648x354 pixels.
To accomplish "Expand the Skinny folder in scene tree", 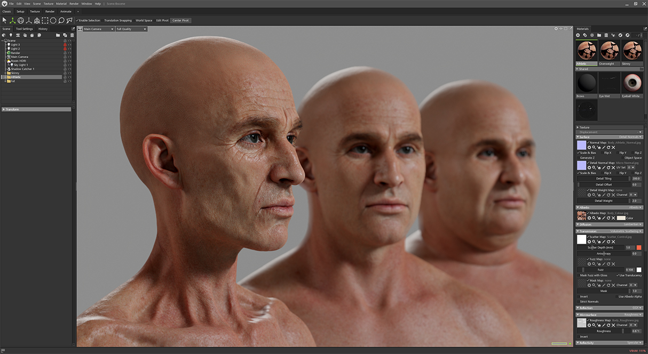I will pos(5,73).
